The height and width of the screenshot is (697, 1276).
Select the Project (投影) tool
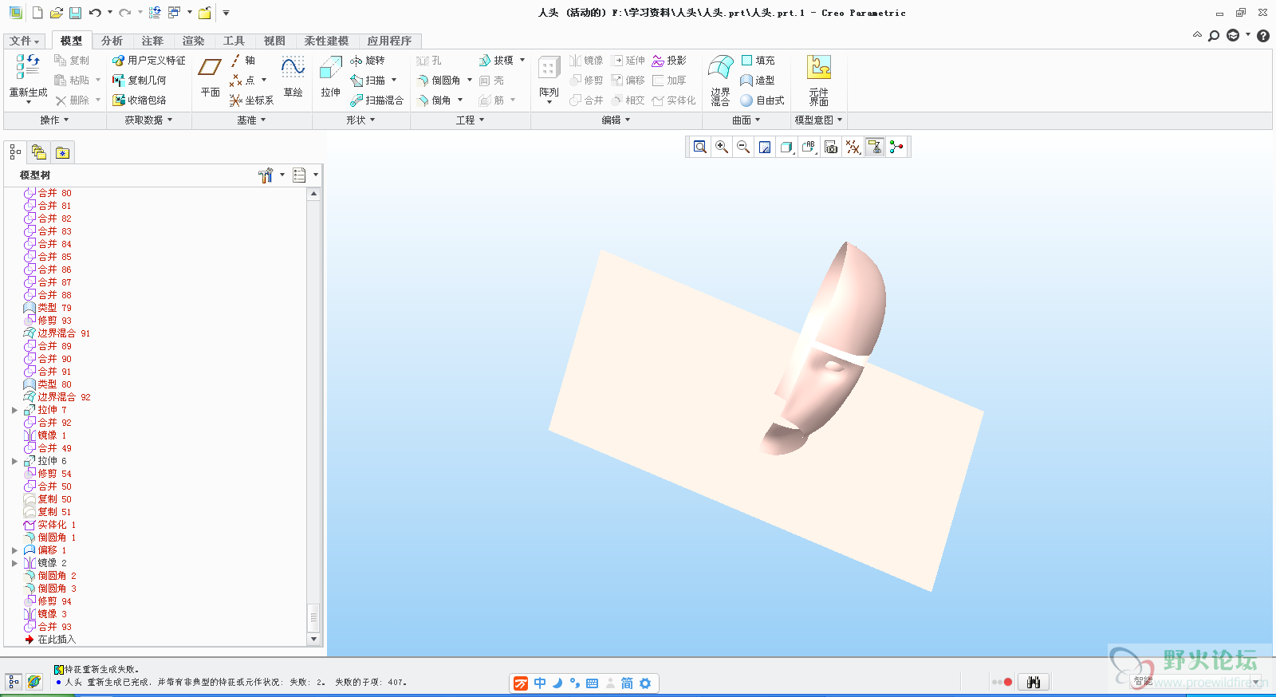(669, 61)
